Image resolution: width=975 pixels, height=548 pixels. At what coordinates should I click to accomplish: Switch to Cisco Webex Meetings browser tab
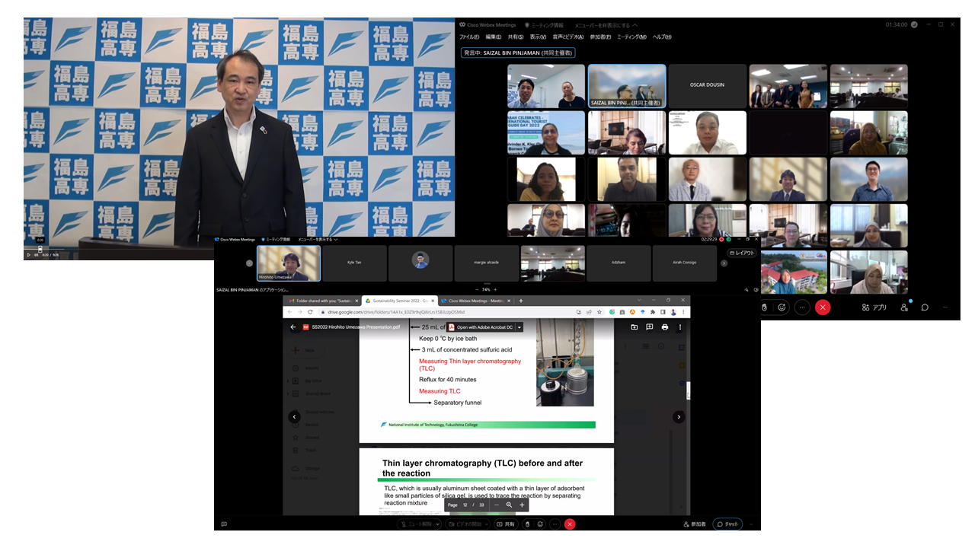[x=477, y=301]
